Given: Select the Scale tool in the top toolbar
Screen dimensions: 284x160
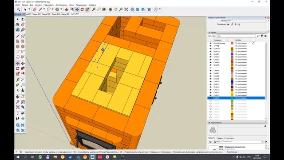Looking at the screenshot, I should [x=87, y=9].
